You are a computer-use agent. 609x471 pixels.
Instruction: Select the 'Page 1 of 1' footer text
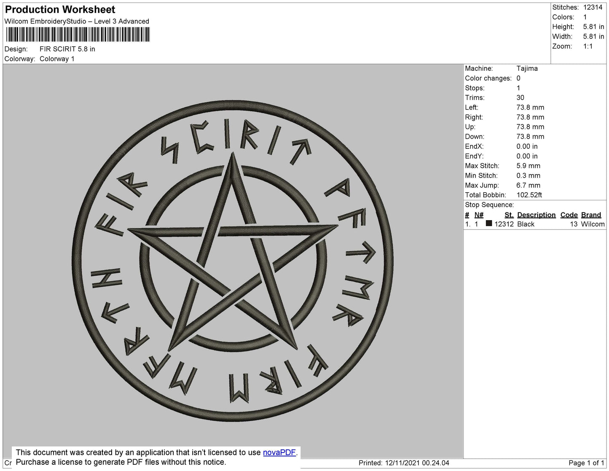(587, 463)
